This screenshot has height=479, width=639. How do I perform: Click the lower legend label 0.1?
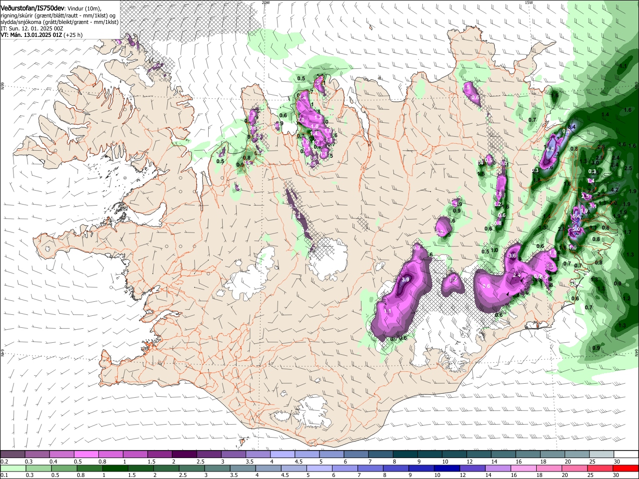coord(4,476)
